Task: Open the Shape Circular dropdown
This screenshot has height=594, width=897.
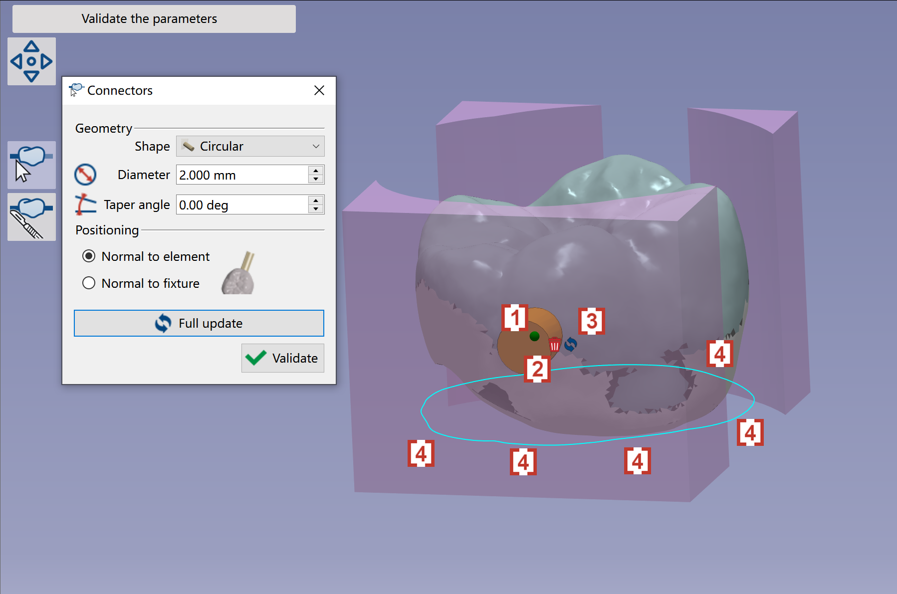Action: pos(250,146)
